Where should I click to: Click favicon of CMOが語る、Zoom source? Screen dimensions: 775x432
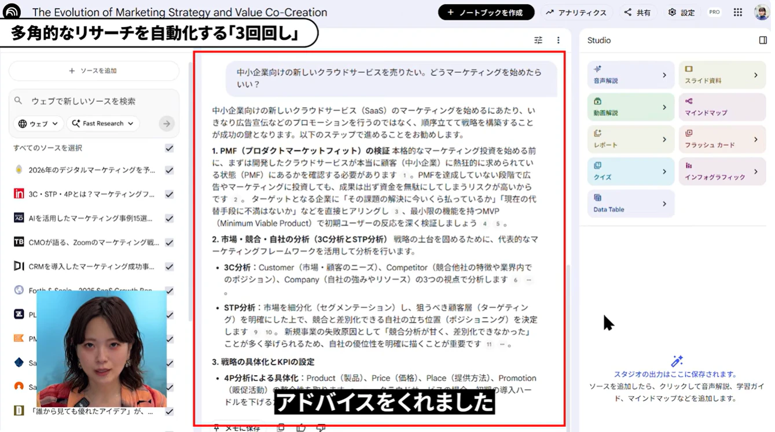(19, 242)
